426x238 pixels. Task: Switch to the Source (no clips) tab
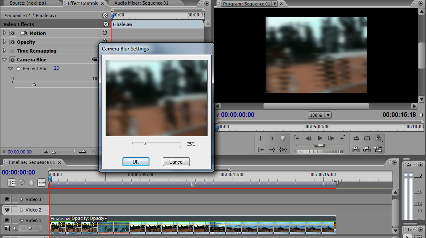[x=28, y=3]
